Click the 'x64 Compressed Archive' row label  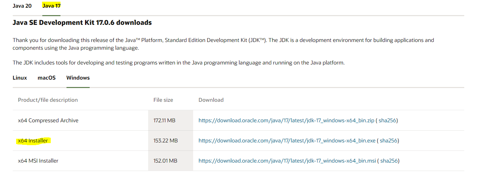point(48,120)
